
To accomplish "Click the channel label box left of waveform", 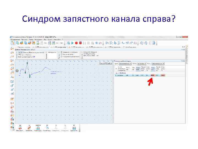I will pos(17,71).
